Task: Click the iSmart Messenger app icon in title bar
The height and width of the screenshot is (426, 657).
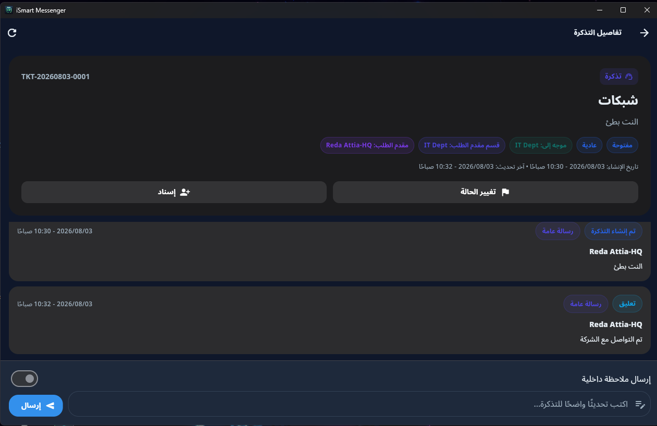Action: pyautogui.click(x=9, y=10)
